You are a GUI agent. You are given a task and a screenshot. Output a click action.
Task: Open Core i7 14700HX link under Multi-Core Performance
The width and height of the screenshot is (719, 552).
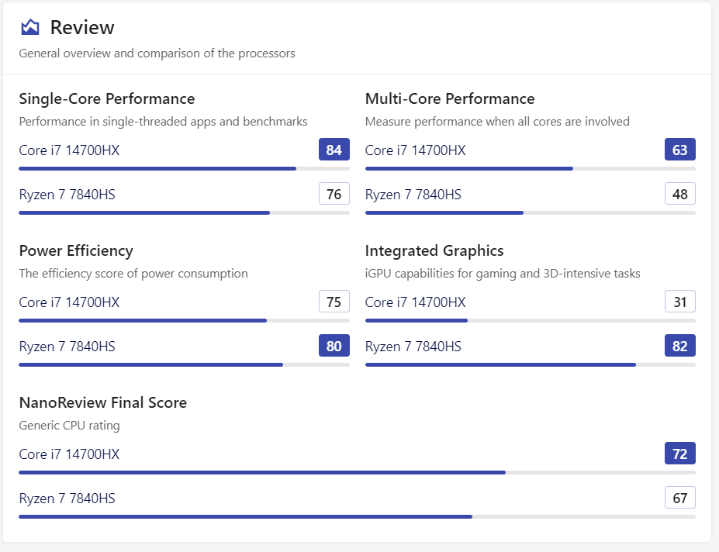[415, 150]
